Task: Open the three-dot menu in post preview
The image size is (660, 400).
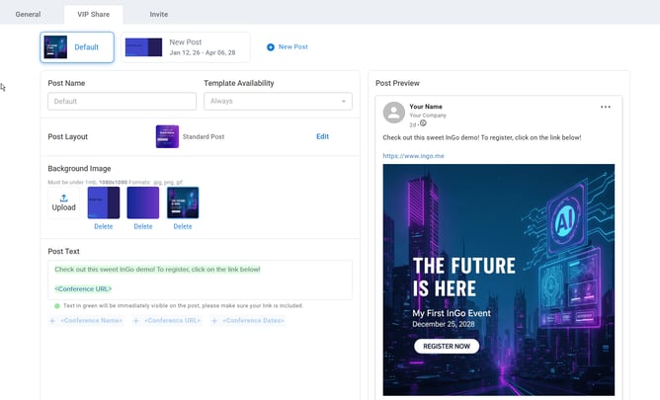Action: click(x=606, y=107)
